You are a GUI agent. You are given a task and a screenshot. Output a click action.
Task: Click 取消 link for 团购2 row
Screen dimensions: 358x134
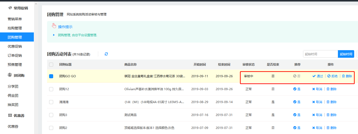pos(317,128)
